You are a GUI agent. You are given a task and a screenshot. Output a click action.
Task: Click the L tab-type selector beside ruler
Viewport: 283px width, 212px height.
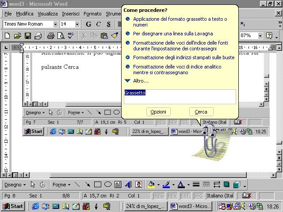click(x=6, y=48)
